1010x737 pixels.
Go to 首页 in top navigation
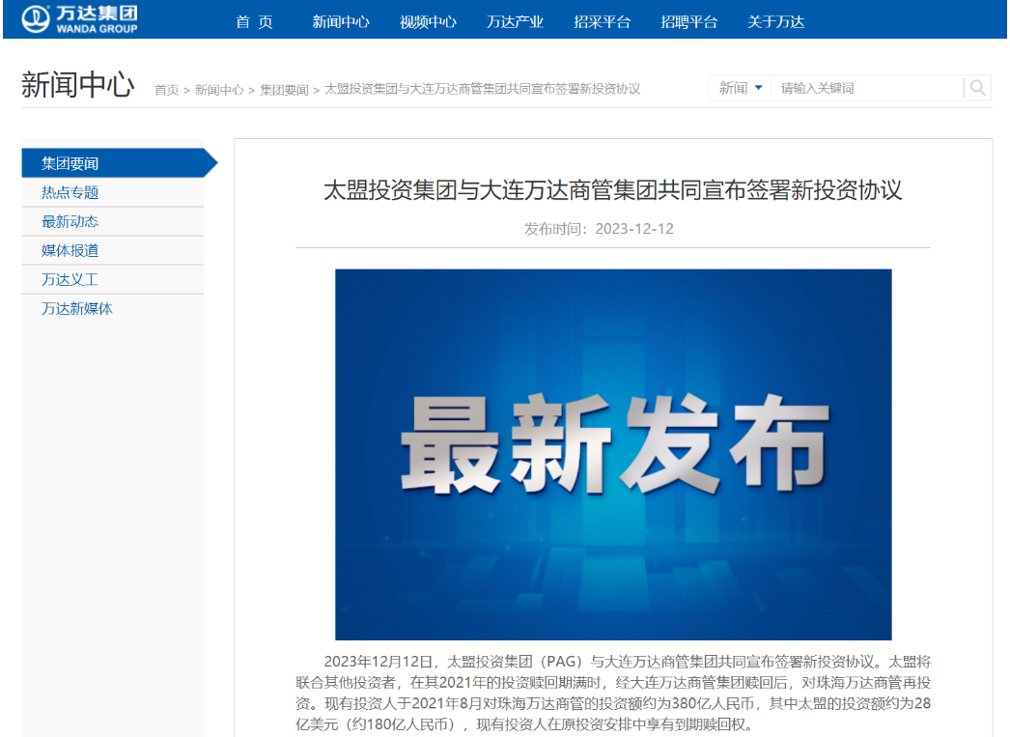pos(254,22)
